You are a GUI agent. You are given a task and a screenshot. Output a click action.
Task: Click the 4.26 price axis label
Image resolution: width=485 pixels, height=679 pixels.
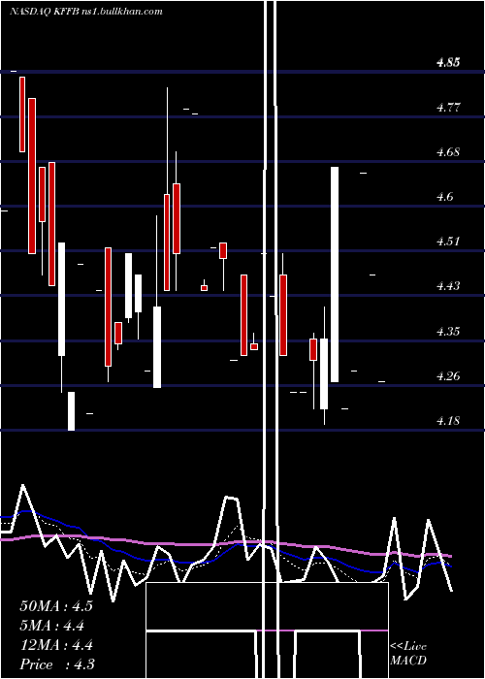click(x=448, y=376)
